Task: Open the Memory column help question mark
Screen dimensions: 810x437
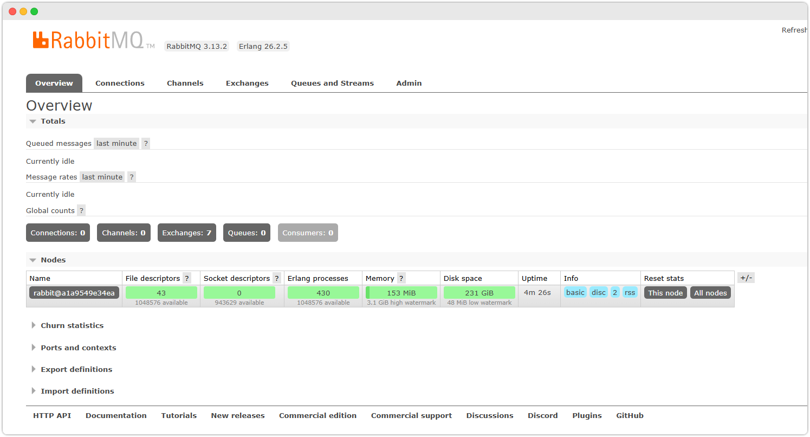Action: click(401, 278)
